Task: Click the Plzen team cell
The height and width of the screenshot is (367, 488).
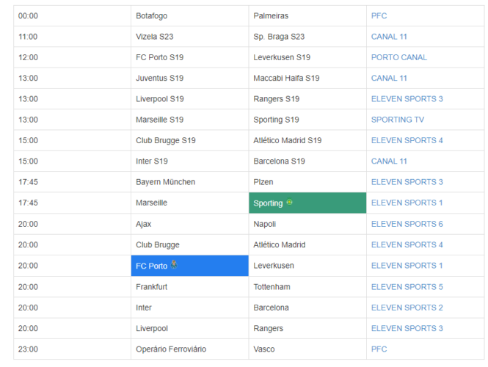Action: (307, 182)
